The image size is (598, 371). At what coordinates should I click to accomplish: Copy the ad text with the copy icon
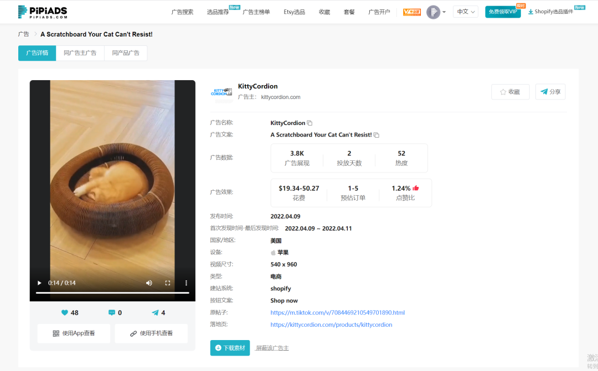coord(377,135)
